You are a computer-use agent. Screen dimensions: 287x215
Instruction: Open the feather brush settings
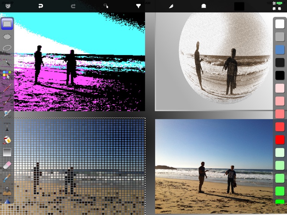pyautogui.click(x=171, y=6)
